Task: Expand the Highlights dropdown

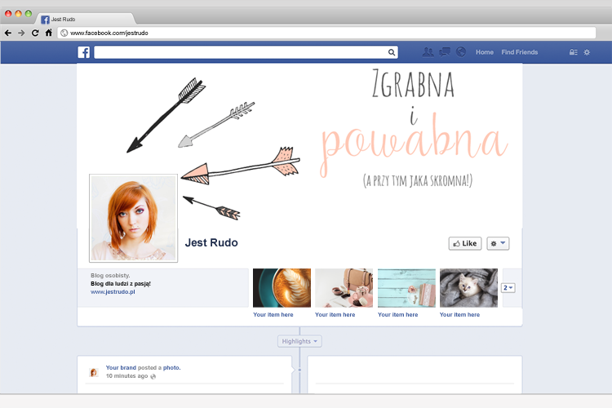Action: point(299,341)
